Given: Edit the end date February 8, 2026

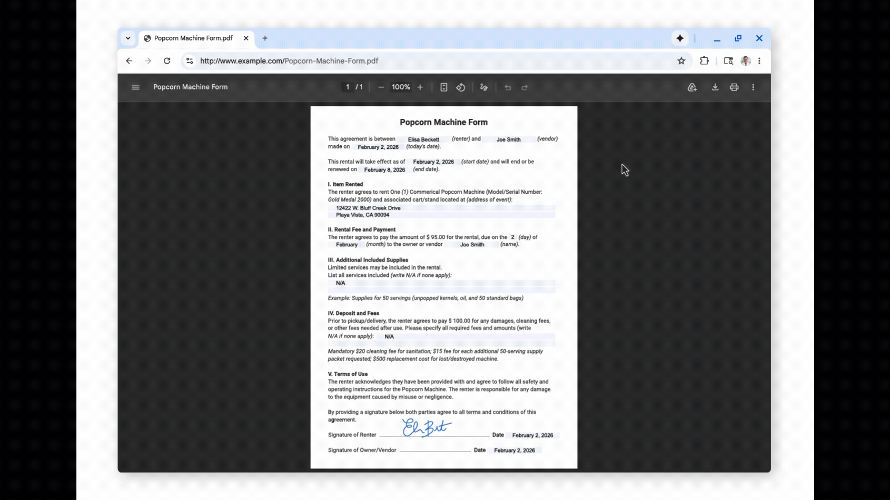Looking at the screenshot, I should pos(385,170).
